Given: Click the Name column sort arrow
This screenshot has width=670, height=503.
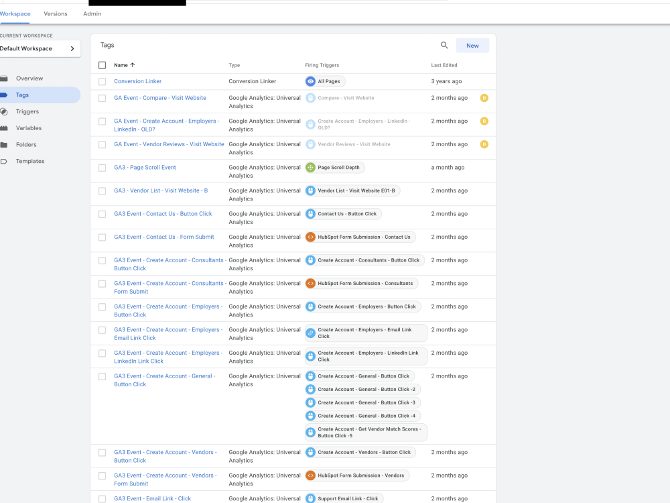Looking at the screenshot, I should pyautogui.click(x=132, y=65).
